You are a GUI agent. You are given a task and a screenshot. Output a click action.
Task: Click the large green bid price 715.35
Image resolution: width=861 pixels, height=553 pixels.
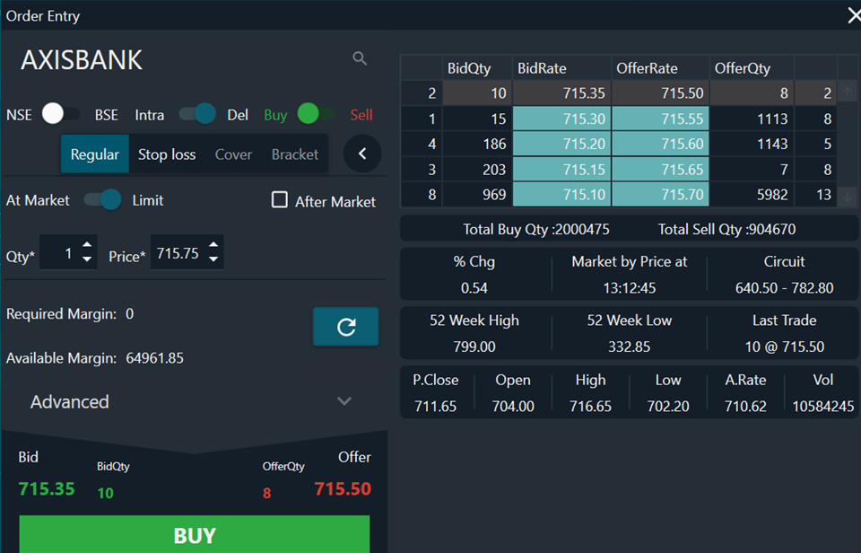click(x=47, y=488)
